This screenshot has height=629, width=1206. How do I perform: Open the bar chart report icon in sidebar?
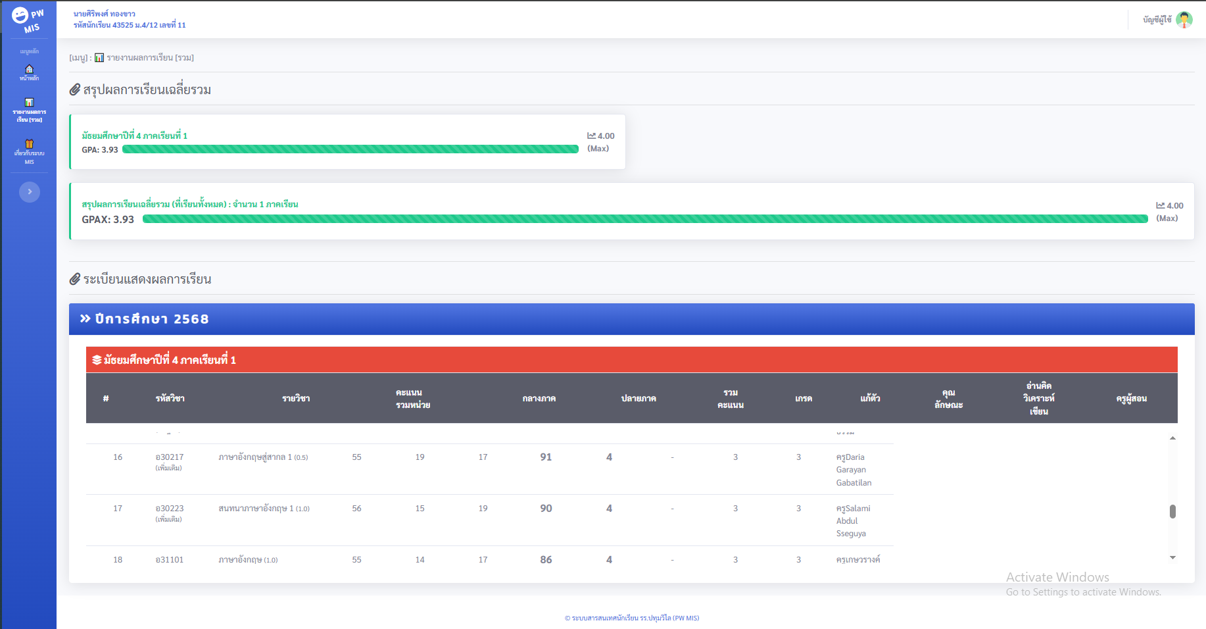tap(29, 102)
